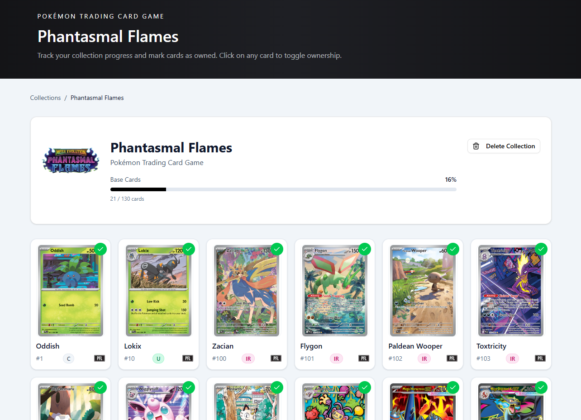Select the PFL set symbol on Oddish card
The image size is (581, 420).
point(99,358)
